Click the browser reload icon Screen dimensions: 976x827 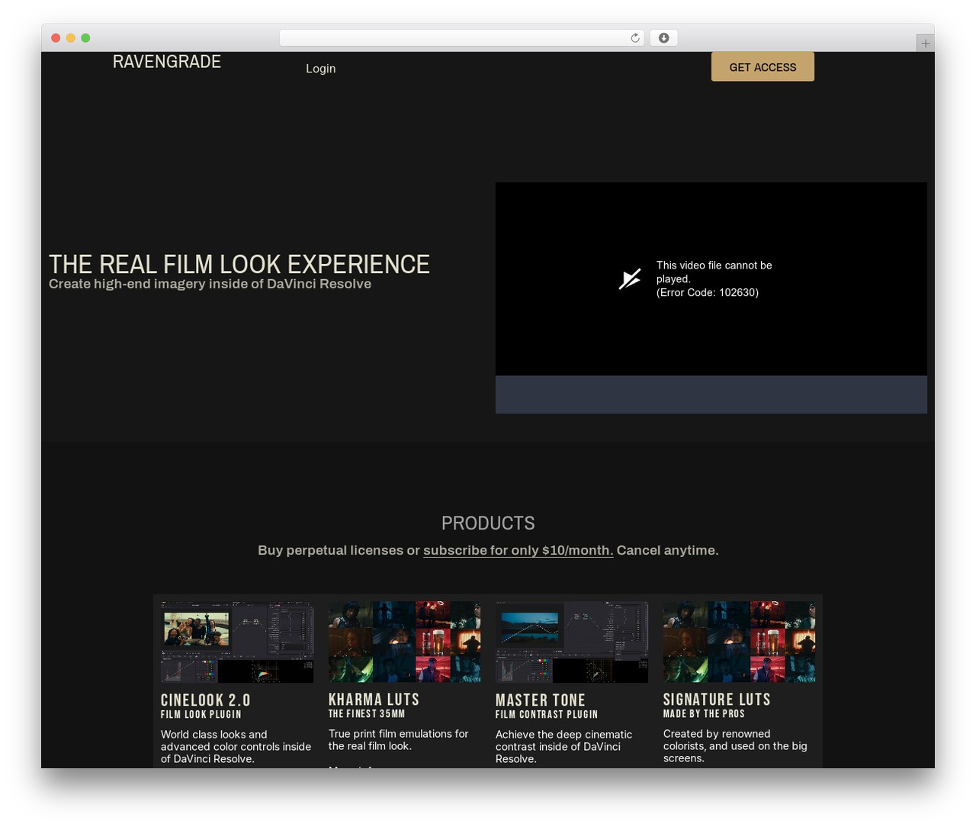coord(634,38)
